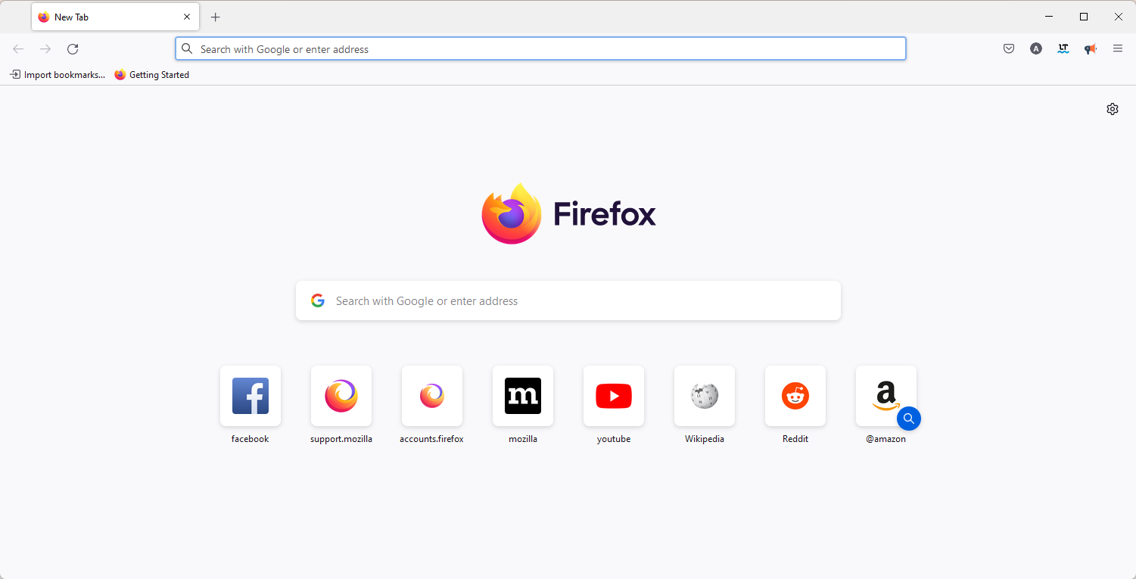The image size is (1136, 579).
Task: Open the facebook shortcut tile
Action: (251, 396)
